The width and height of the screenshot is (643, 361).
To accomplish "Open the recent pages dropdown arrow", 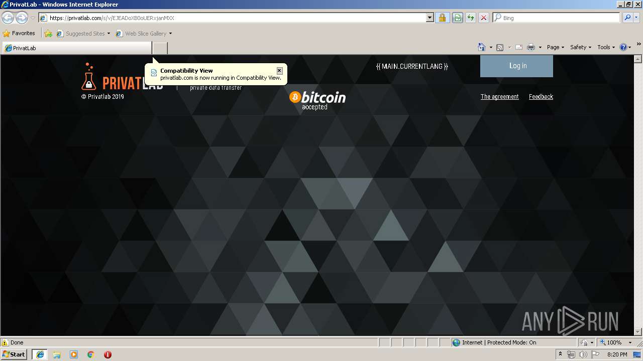I will [x=33, y=18].
